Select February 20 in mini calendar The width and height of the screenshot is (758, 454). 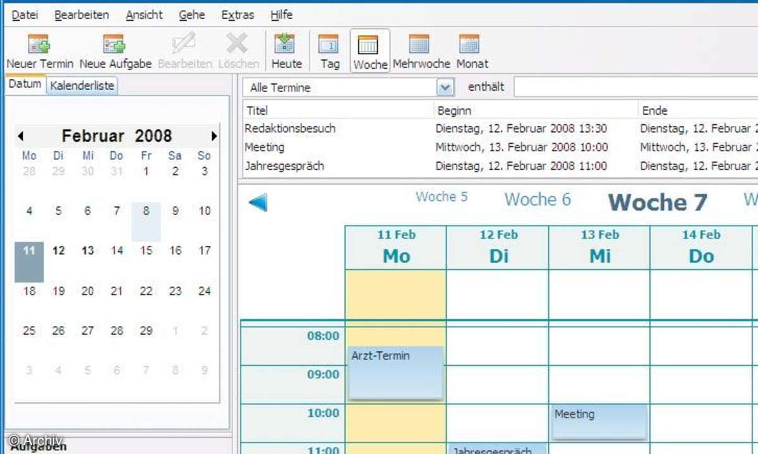click(88, 291)
